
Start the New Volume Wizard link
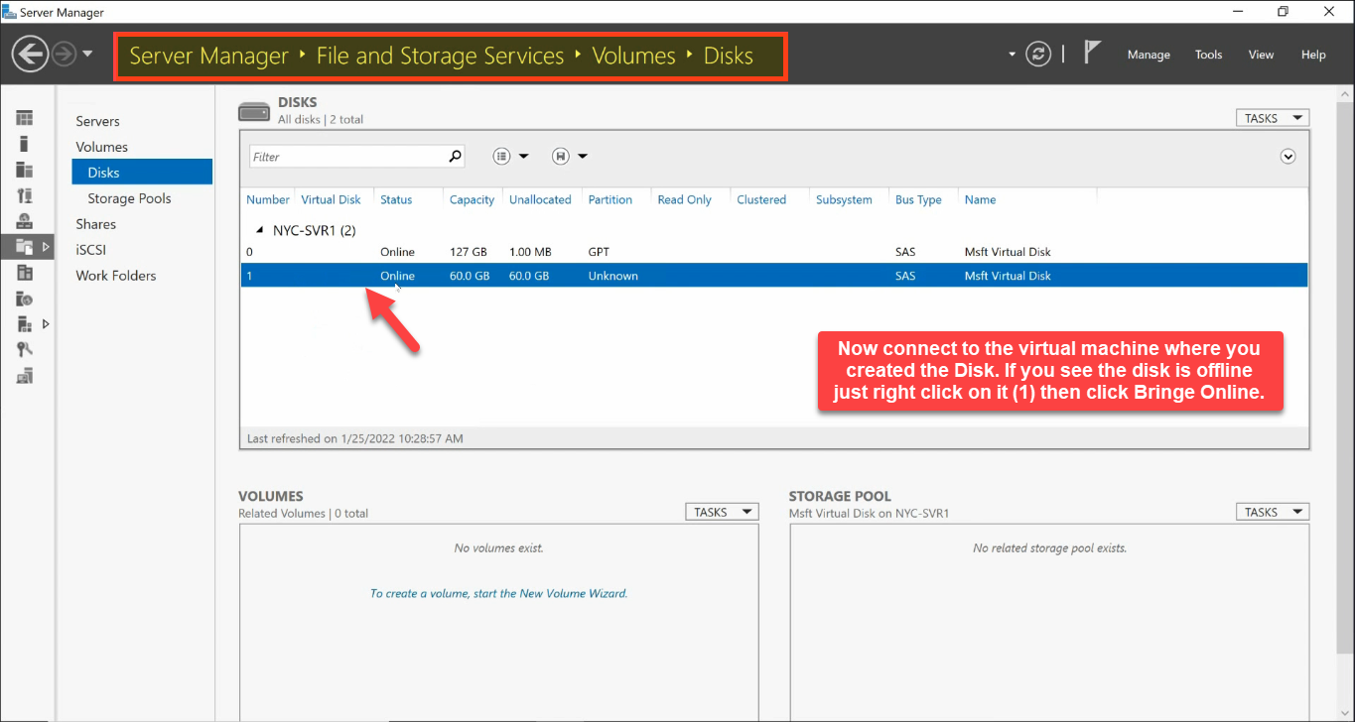[x=498, y=593]
